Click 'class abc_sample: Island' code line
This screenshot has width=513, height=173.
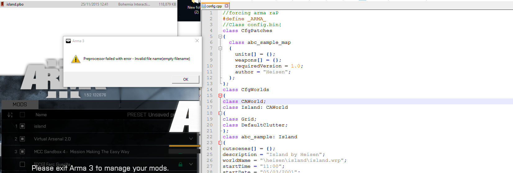[260, 137]
